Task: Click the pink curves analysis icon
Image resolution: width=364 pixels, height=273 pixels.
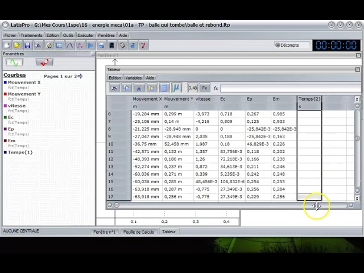Action: point(80,45)
